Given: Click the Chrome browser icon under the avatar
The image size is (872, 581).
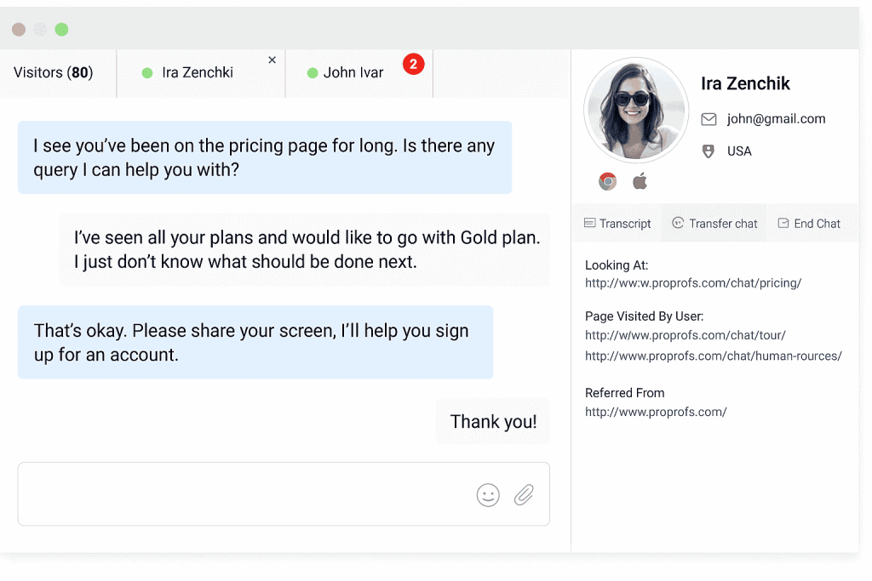Looking at the screenshot, I should tap(606, 180).
